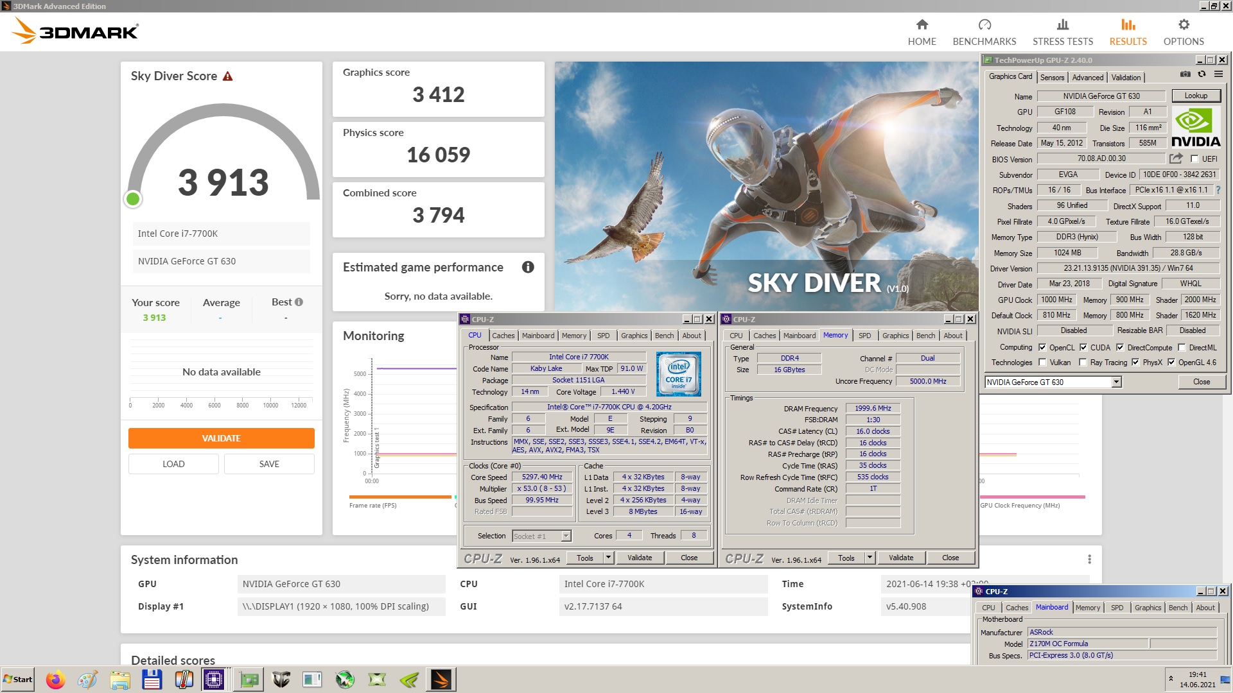Open Paint from the taskbar
The width and height of the screenshot is (1233, 693).
click(87, 680)
